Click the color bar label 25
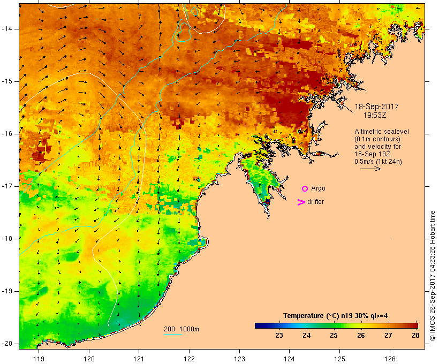The image size is (439, 364). [334, 336]
